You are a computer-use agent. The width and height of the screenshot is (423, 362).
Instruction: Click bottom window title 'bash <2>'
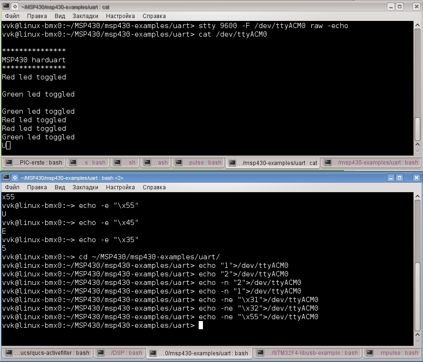coord(113,178)
